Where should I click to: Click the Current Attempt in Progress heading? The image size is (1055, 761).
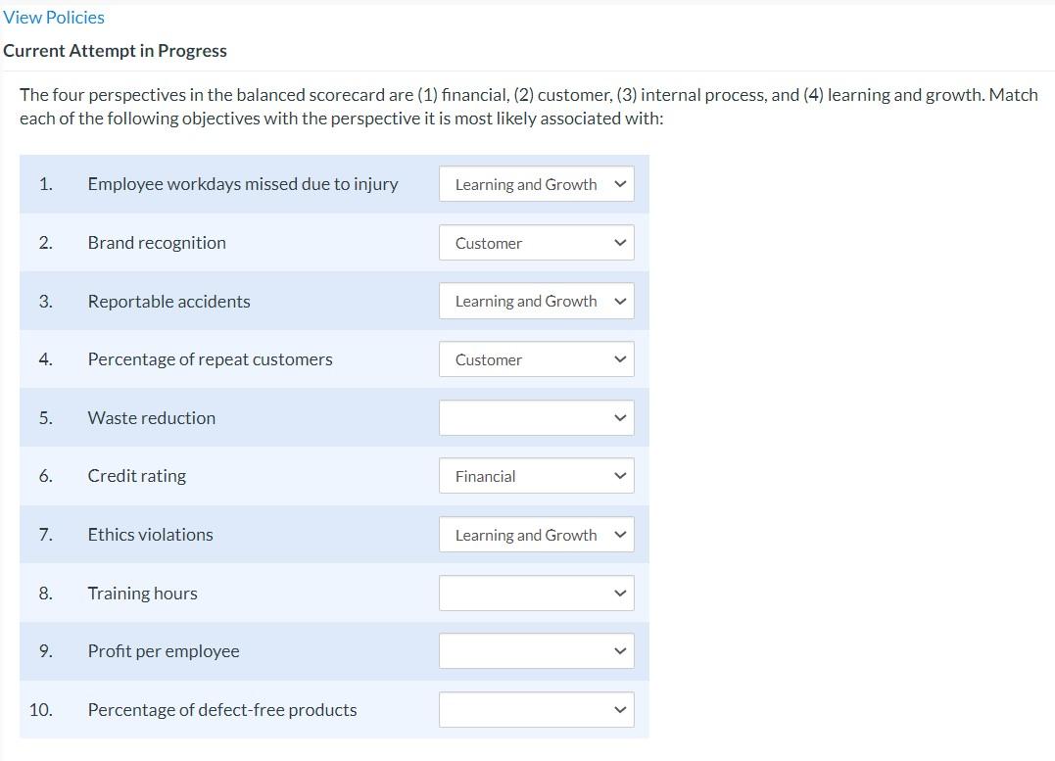(x=115, y=50)
